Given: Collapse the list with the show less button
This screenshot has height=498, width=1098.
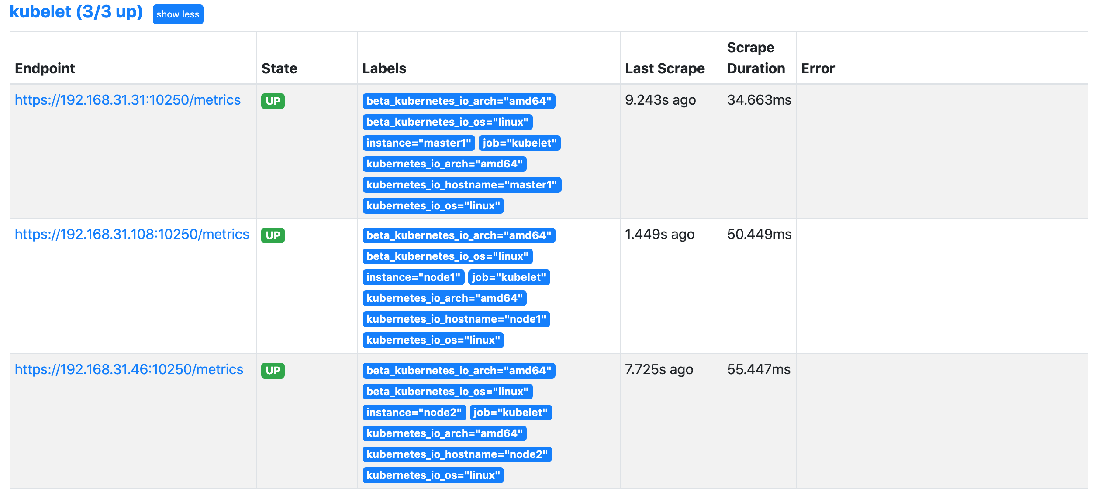Looking at the screenshot, I should click(x=178, y=14).
